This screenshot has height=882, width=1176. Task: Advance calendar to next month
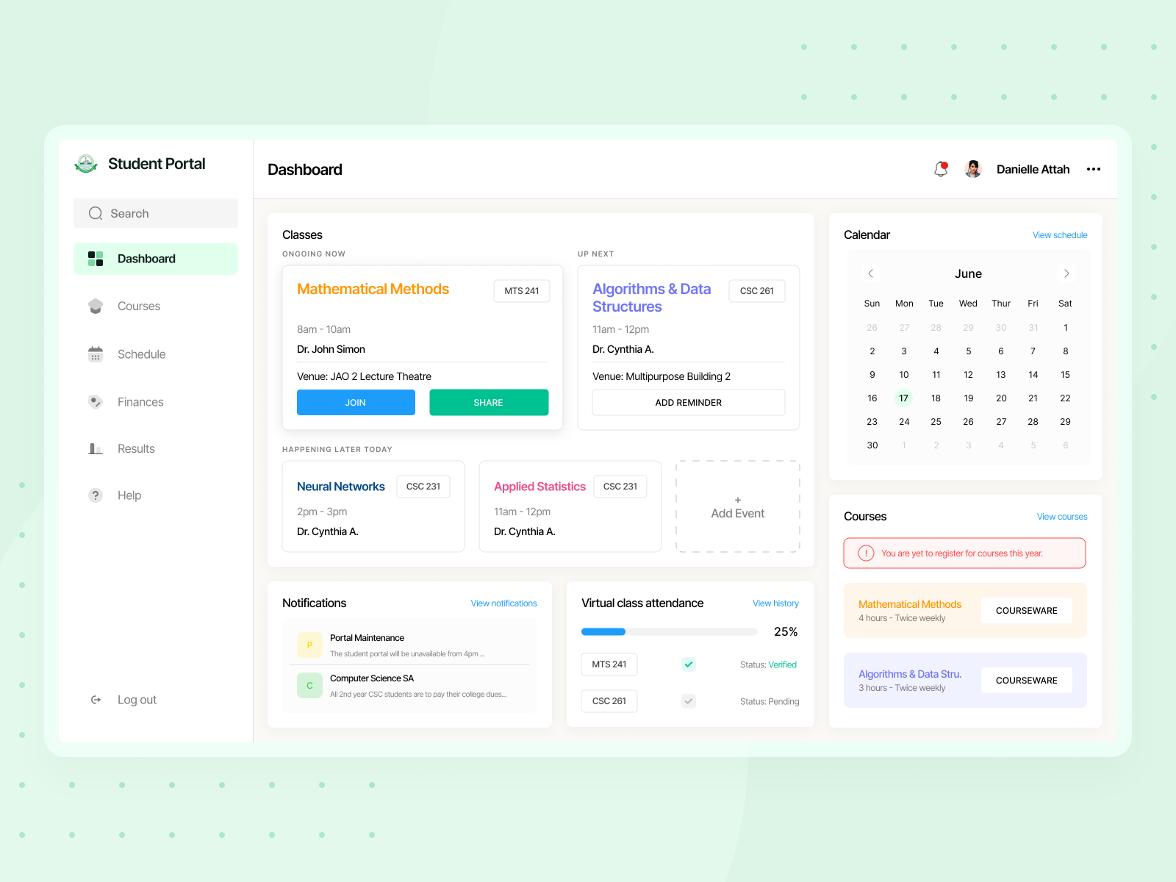(1066, 273)
